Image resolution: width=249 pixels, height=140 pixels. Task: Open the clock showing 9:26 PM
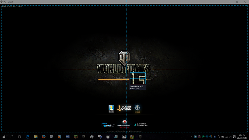pyautogui.click(x=242, y=137)
